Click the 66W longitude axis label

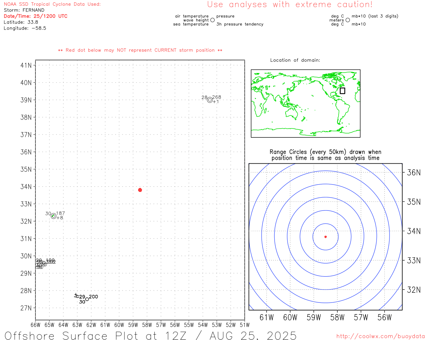pos(36,325)
